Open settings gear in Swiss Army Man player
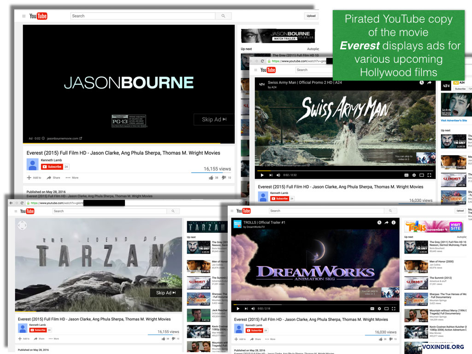 (414, 175)
